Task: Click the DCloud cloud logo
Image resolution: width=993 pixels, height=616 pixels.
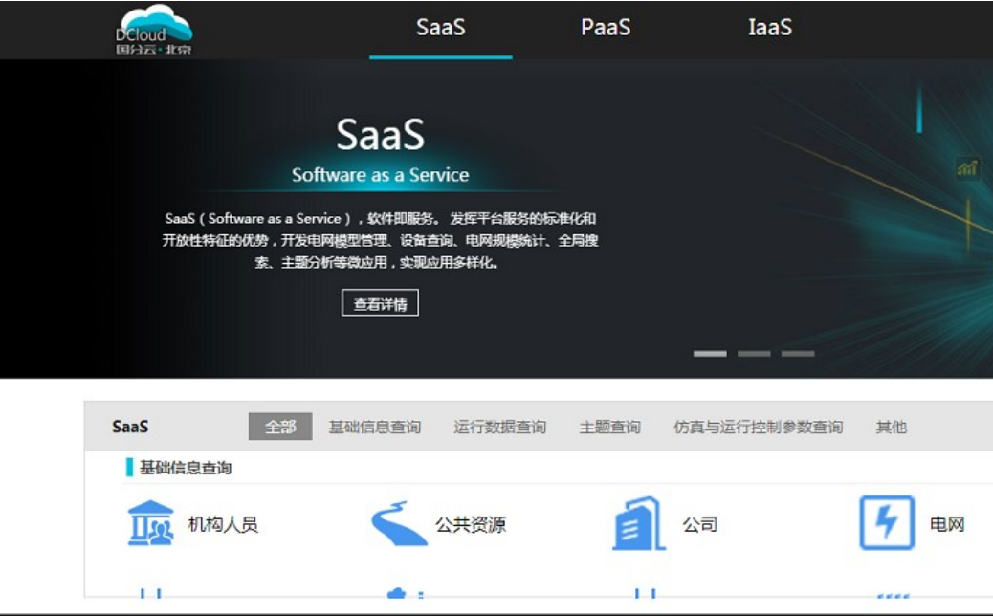Action: click(x=153, y=30)
